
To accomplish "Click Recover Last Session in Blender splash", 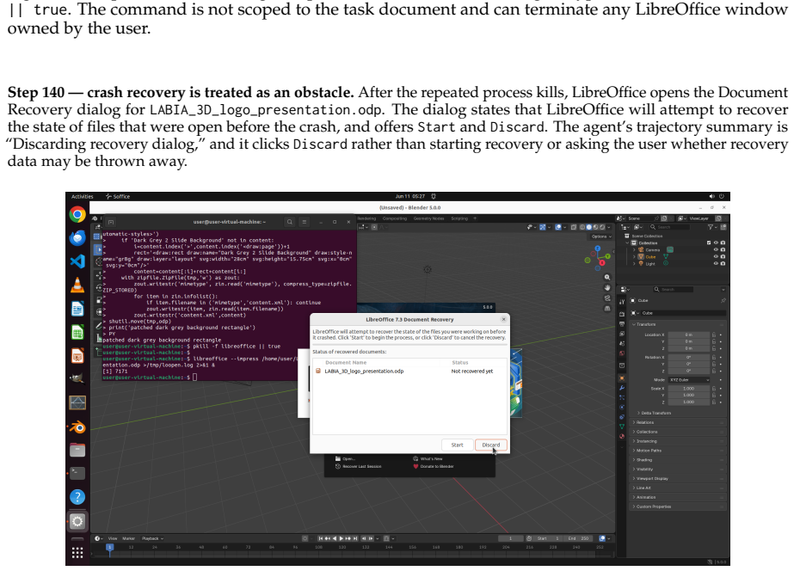I will click(x=359, y=466).
